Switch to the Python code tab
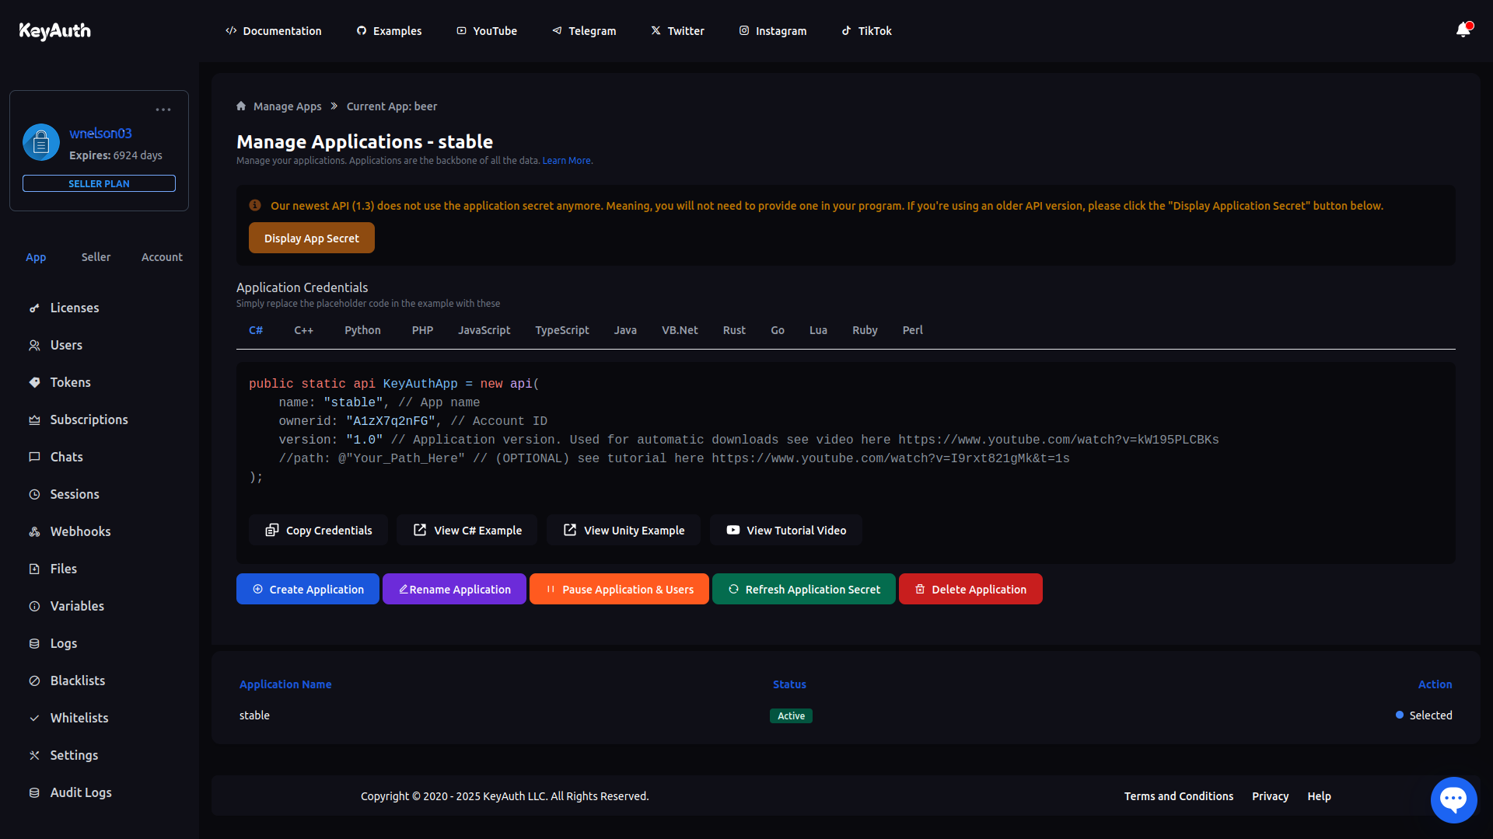 pos(362,330)
